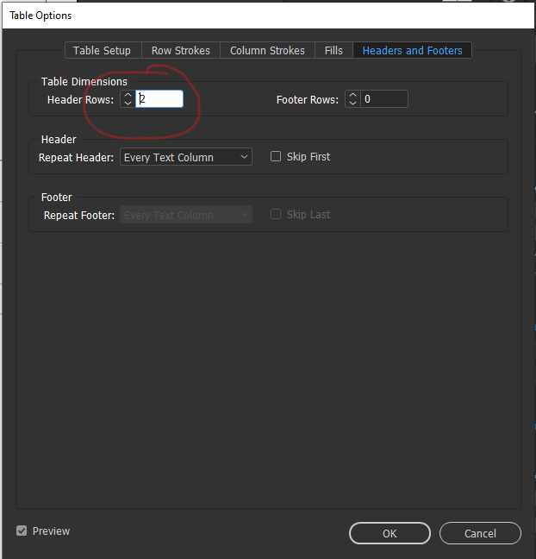
Task: Select the Headers and Footers tab
Action: point(413,50)
